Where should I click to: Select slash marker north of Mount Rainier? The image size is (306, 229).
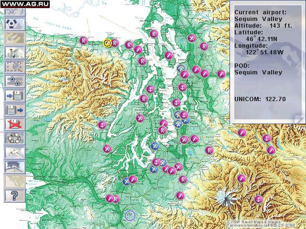[241, 178]
